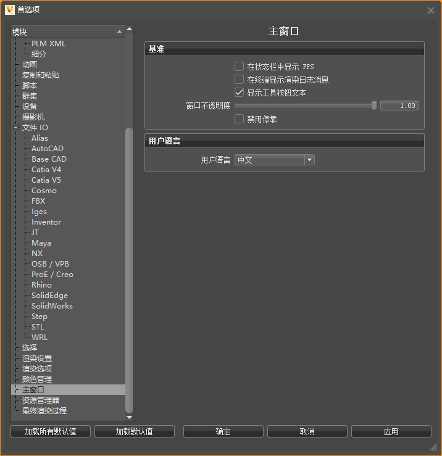Image resolution: width=442 pixels, height=456 pixels.
Task: Open WRL file IO settings
Action: point(40,337)
